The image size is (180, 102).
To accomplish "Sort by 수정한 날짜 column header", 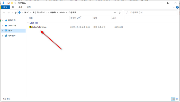I will point(75,18).
